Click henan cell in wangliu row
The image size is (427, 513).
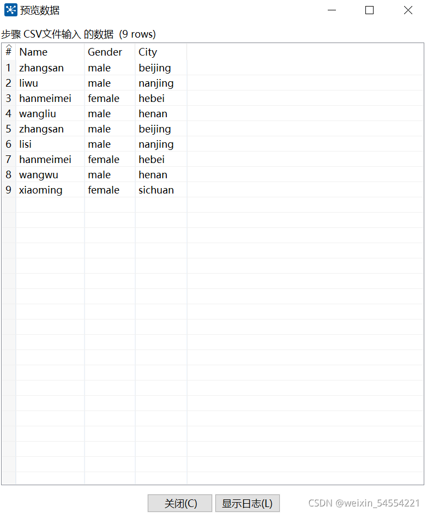161,113
